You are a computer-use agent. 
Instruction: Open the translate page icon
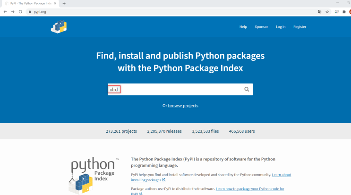click(x=319, y=12)
